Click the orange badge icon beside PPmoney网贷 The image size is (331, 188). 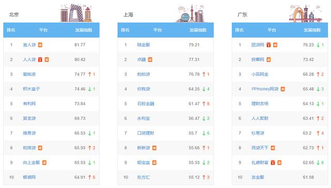point(283,89)
